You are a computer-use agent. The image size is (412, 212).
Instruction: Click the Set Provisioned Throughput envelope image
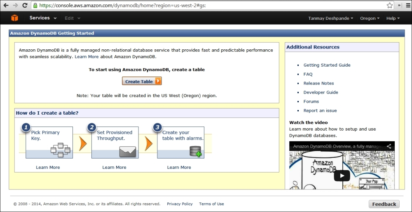click(x=115, y=143)
